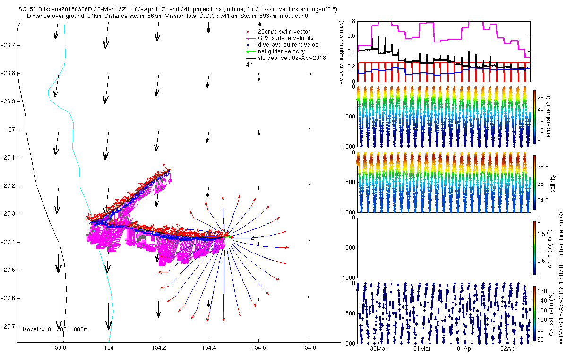Click the longitude tick label 154.2
The image size is (567, 354).
159,347
